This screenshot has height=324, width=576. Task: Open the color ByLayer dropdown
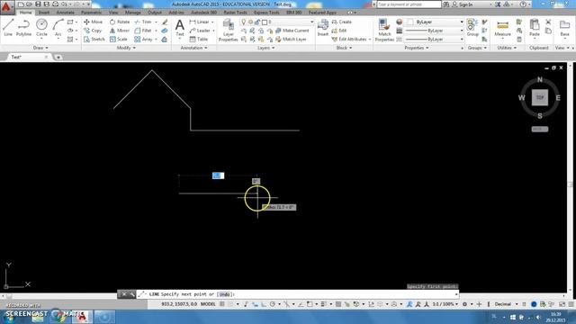(435, 22)
